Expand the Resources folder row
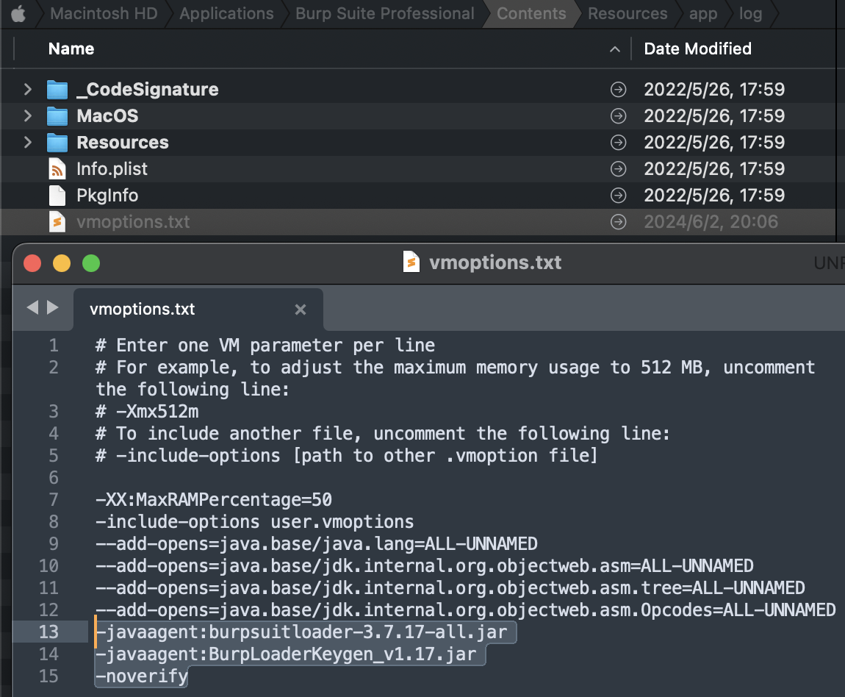 pos(27,143)
